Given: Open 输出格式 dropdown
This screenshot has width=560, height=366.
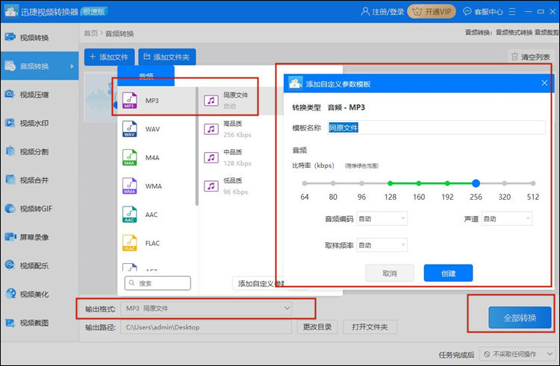Looking at the screenshot, I should click(x=206, y=309).
